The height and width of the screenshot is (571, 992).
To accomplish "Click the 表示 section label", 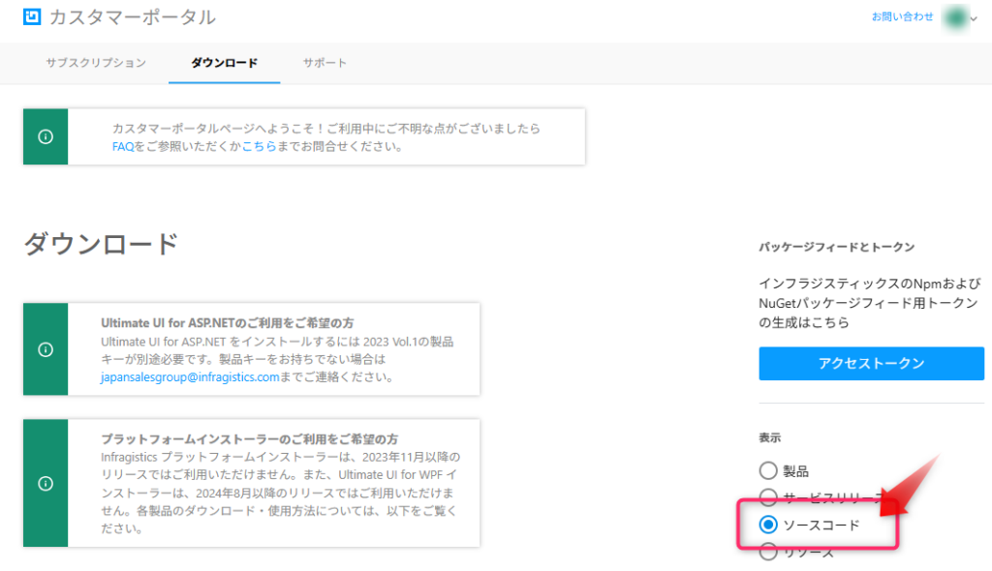I will (x=770, y=437).
